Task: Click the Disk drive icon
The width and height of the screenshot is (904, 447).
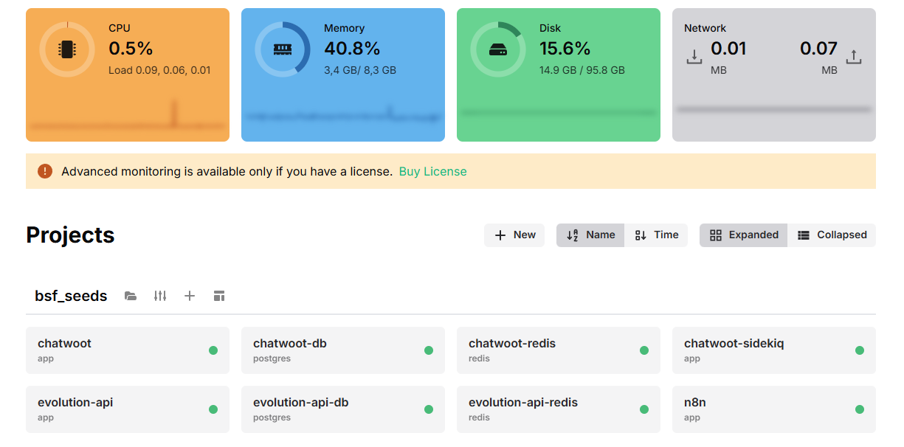Action: pos(498,49)
